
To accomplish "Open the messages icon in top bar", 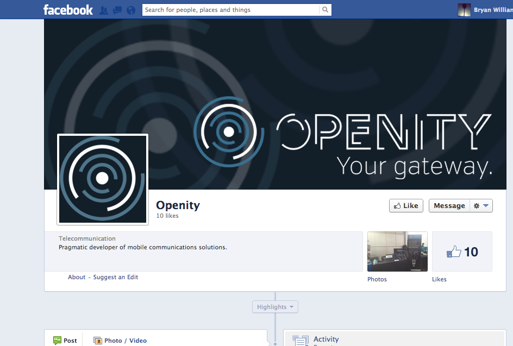I will click(x=117, y=10).
